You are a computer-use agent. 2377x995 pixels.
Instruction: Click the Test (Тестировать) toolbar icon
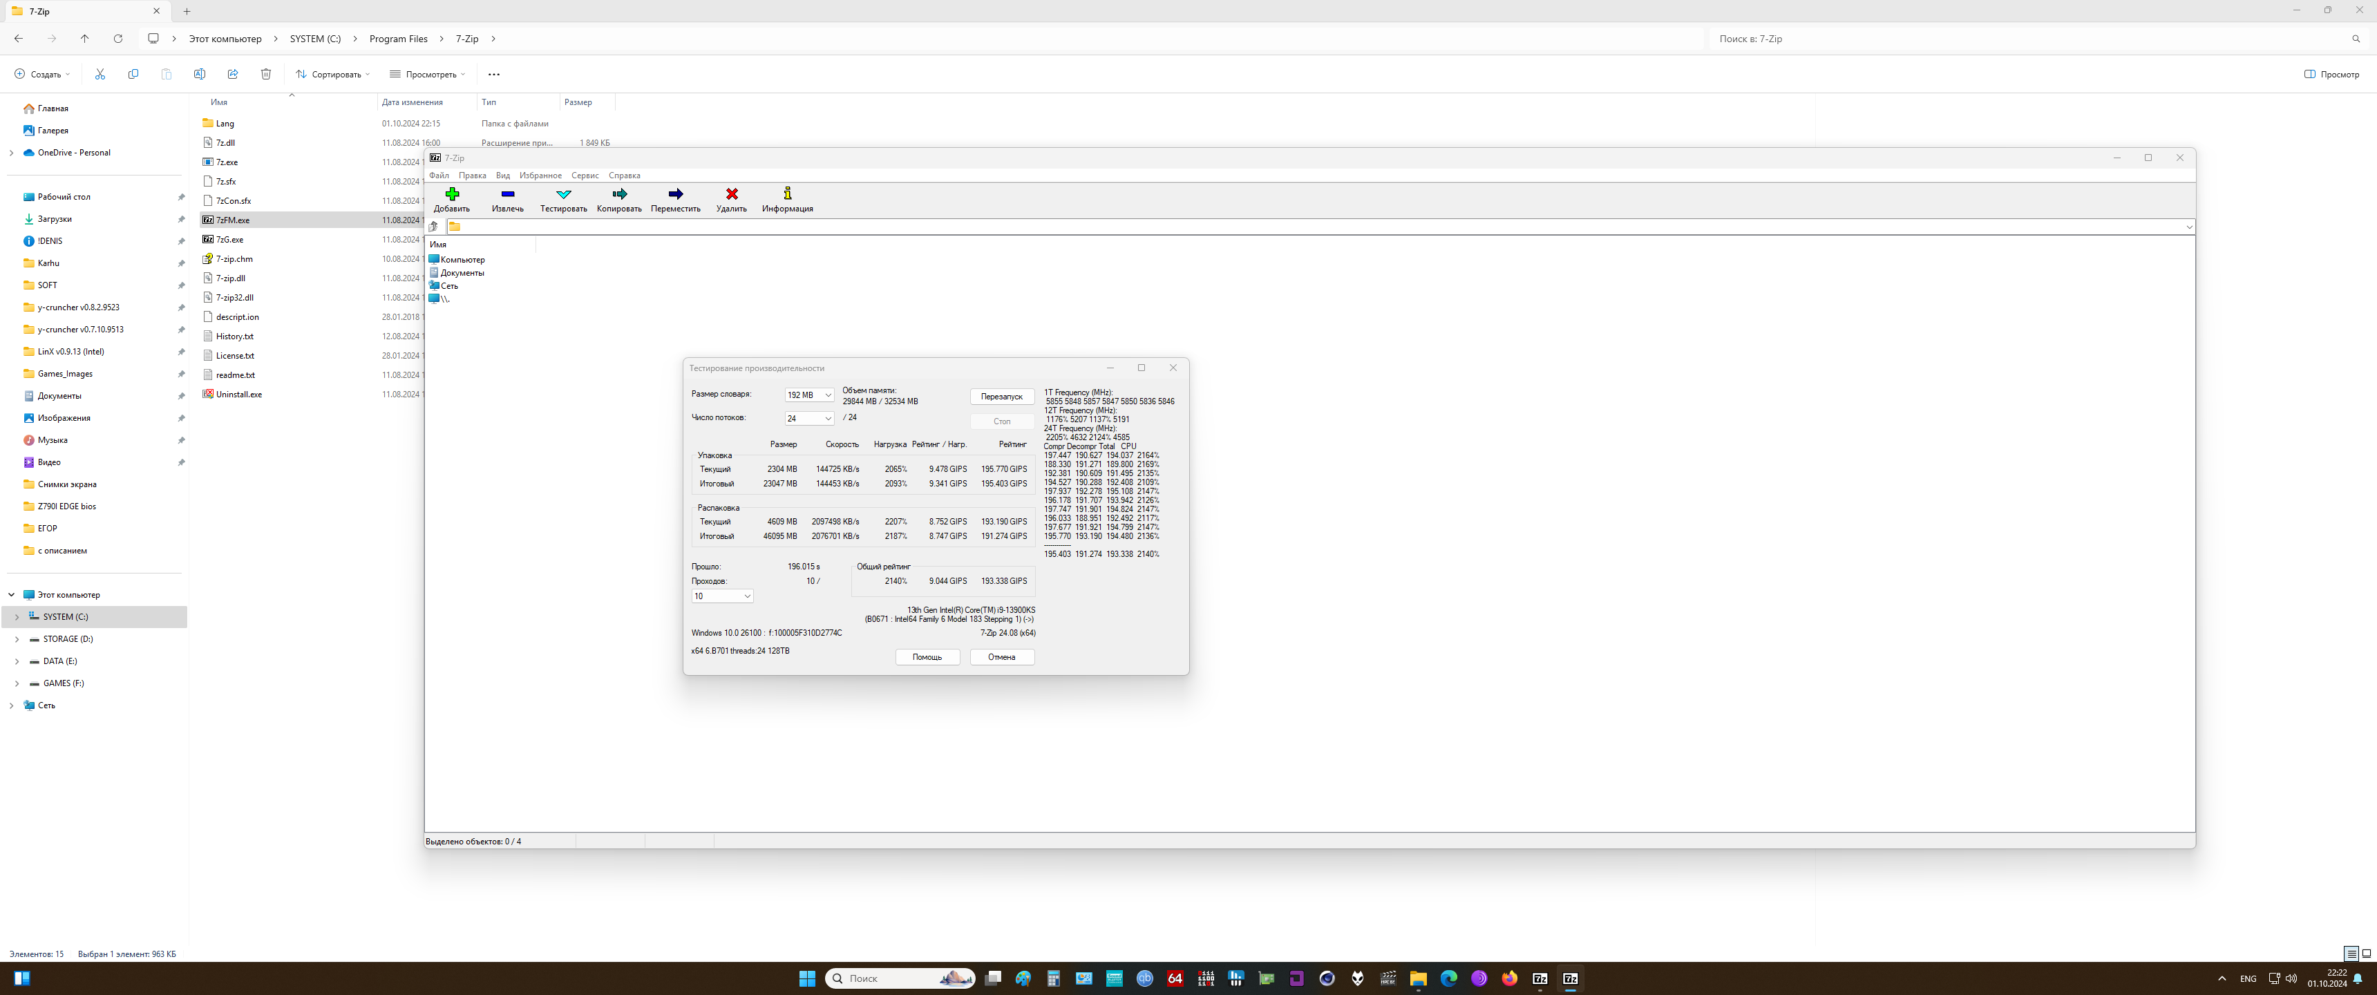[x=563, y=195]
